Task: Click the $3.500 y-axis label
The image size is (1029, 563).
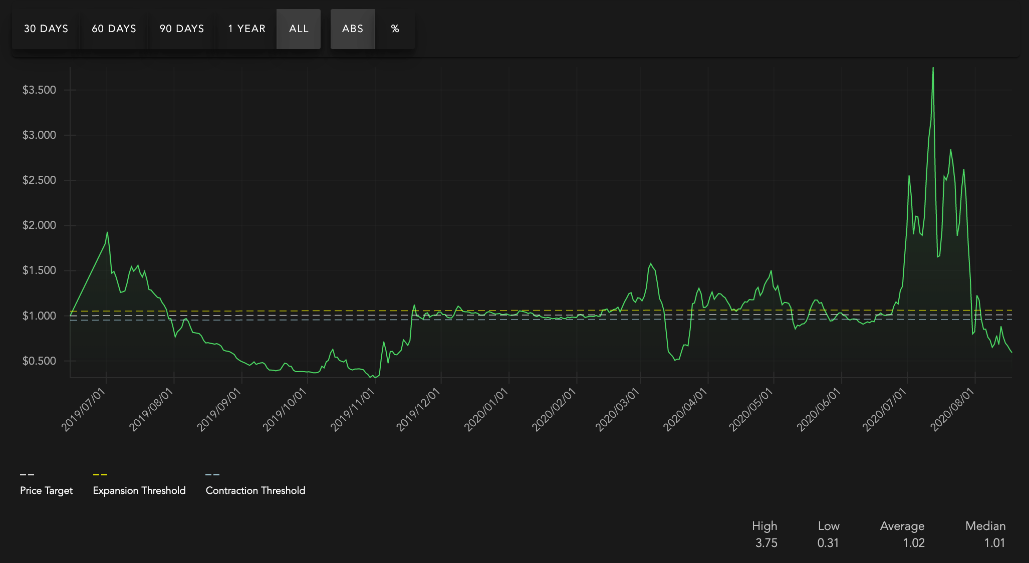Action: tap(39, 90)
